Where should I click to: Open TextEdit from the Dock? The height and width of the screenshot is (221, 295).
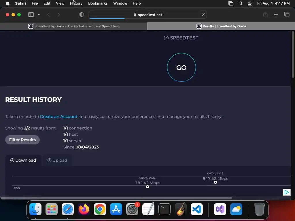click(x=148, y=209)
